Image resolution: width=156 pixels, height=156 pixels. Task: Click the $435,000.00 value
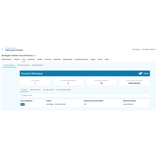[134, 83]
